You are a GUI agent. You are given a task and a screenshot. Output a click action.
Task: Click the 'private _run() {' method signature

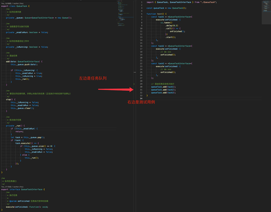point(15,126)
